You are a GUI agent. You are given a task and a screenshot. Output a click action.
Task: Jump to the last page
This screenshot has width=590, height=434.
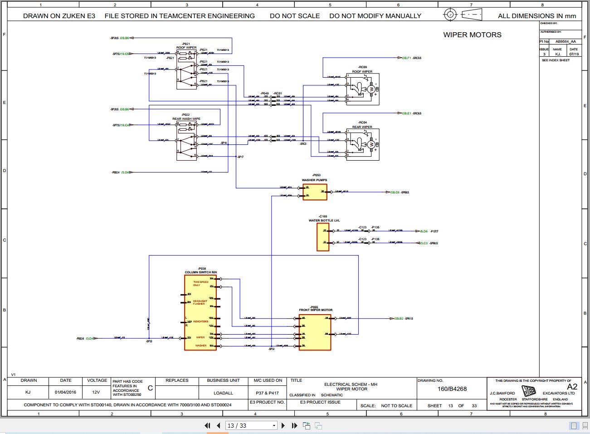pyautogui.click(x=294, y=425)
